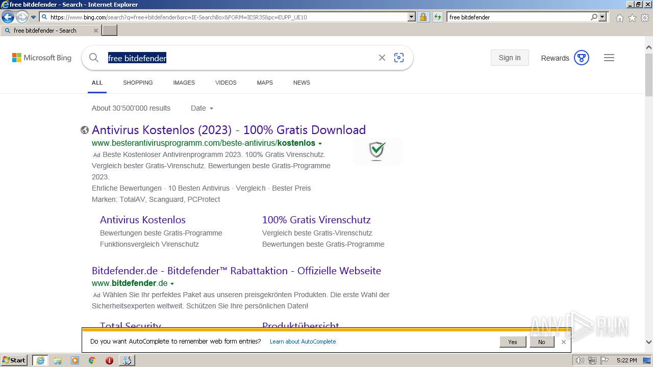The width and height of the screenshot is (653, 367).
Task: Open Windows Explorer folder taskbar icon
Action: tap(58, 360)
